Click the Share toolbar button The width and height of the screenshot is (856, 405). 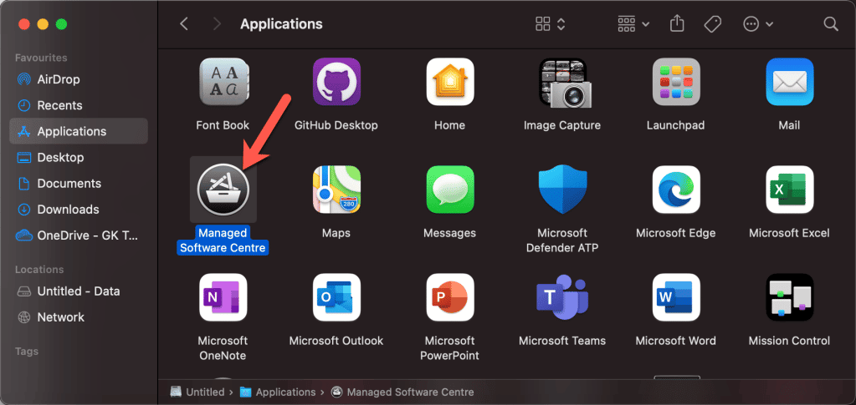point(677,24)
